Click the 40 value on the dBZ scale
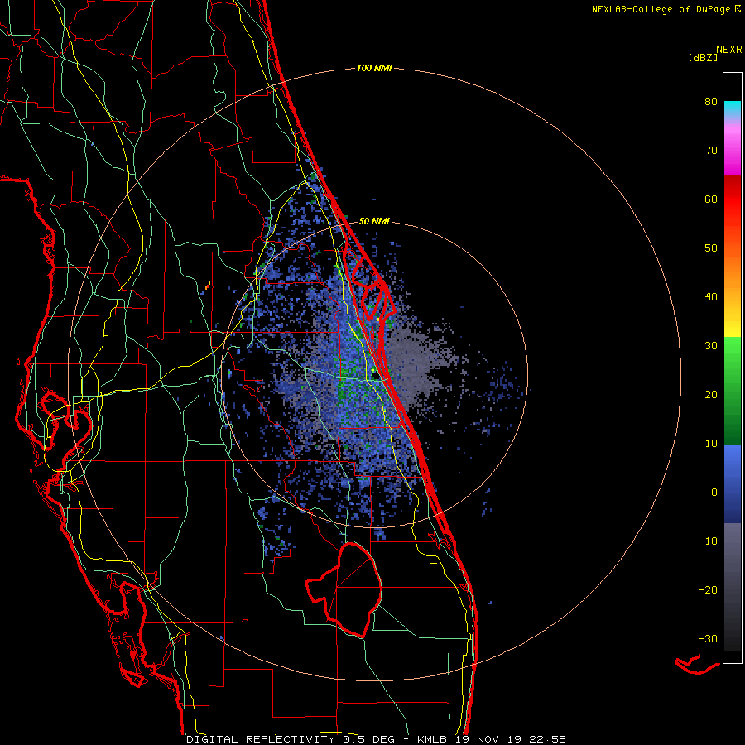The height and width of the screenshot is (745, 745). click(x=711, y=297)
